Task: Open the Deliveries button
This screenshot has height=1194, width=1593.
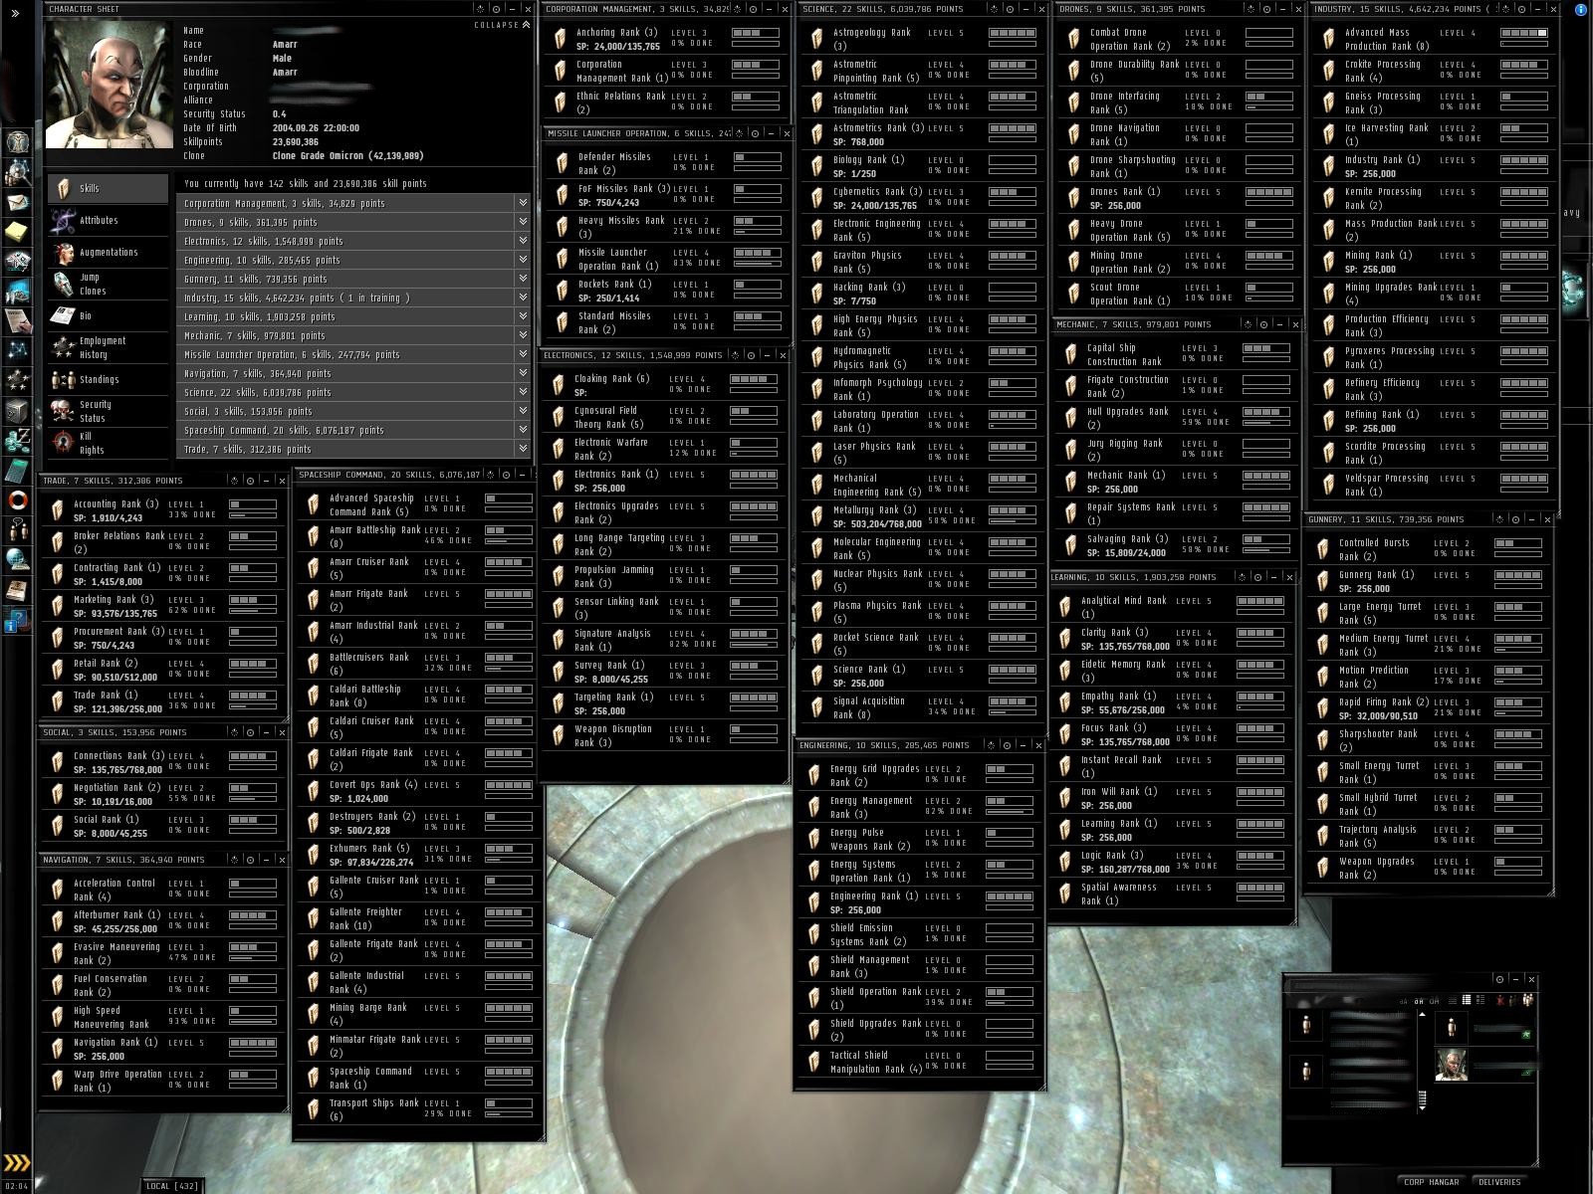Action: point(1499,1182)
